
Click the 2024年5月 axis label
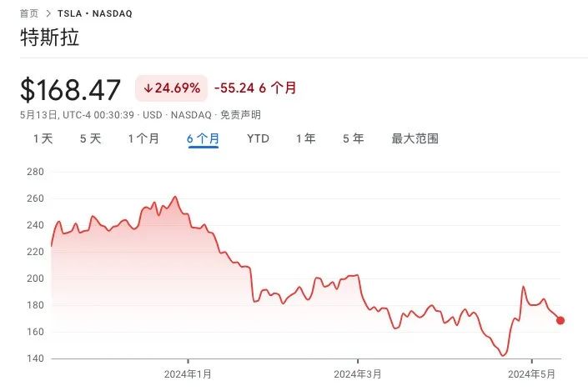pyautogui.click(x=531, y=373)
